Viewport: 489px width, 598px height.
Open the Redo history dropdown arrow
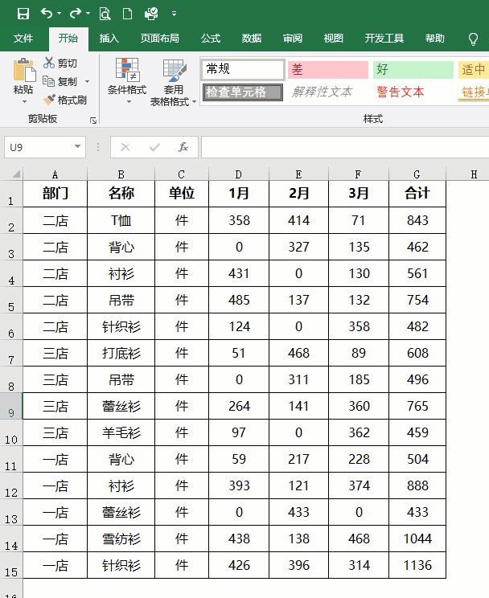pyautogui.click(x=88, y=14)
